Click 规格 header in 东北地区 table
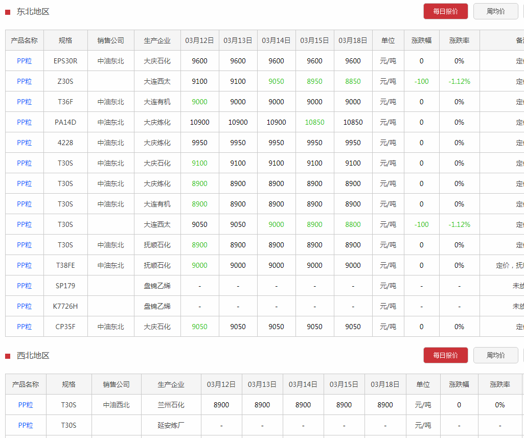524x438 pixels. [65, 40]
